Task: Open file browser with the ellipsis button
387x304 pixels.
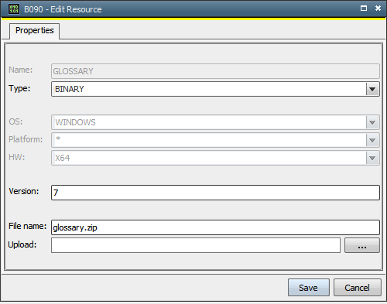Action: pyautogui.click(x=362, y=245)
